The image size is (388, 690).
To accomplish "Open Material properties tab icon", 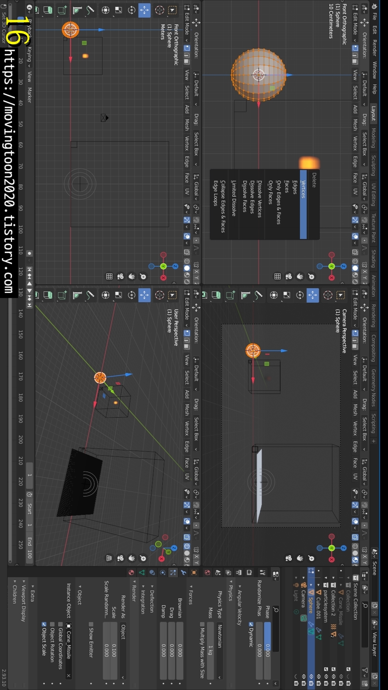I will [x=131, y=572].
